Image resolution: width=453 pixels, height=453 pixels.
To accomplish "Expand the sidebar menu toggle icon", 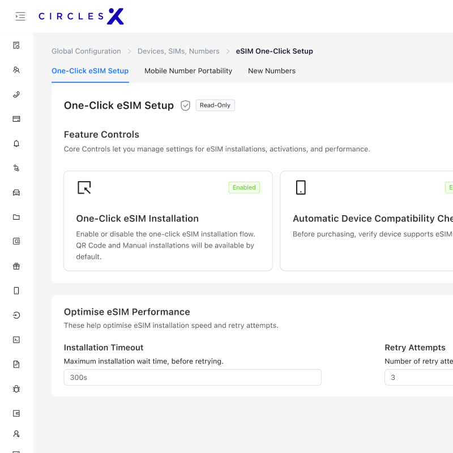I will (20, 16).
